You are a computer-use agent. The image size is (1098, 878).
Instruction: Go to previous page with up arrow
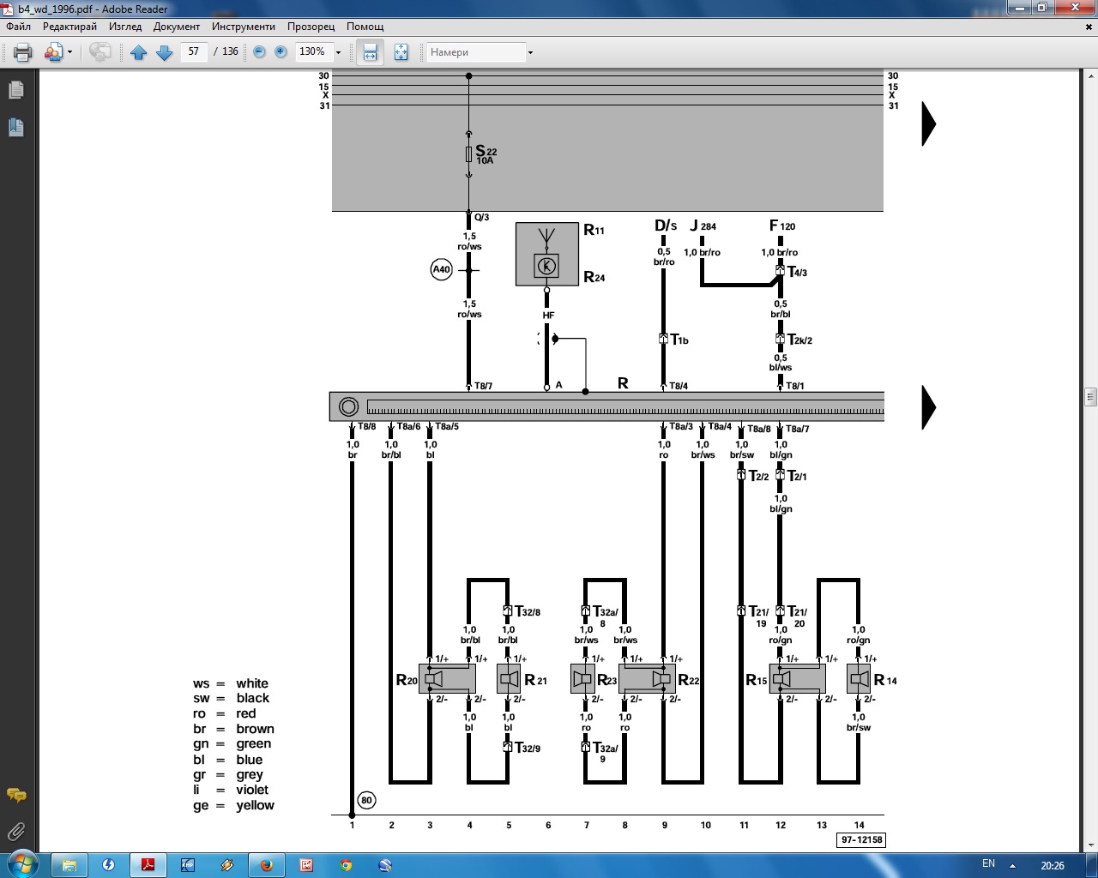point(139,53)
